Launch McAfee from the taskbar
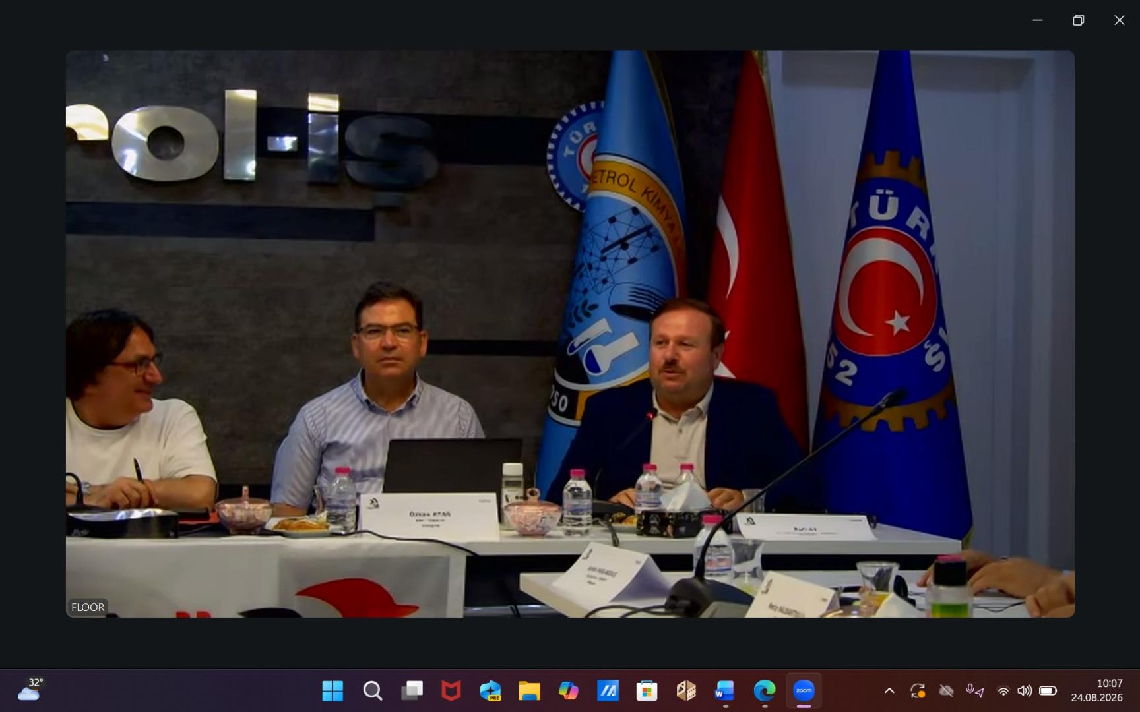 pos(451,691)
